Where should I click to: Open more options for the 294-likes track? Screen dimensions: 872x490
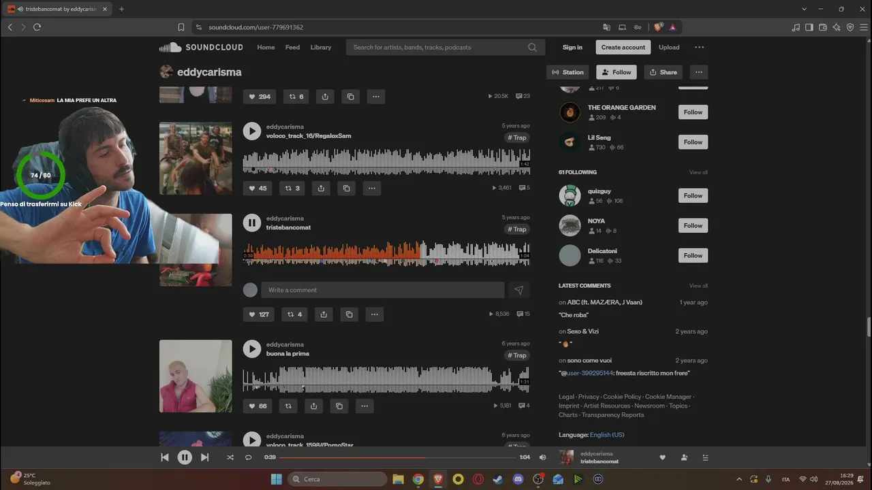376,97
